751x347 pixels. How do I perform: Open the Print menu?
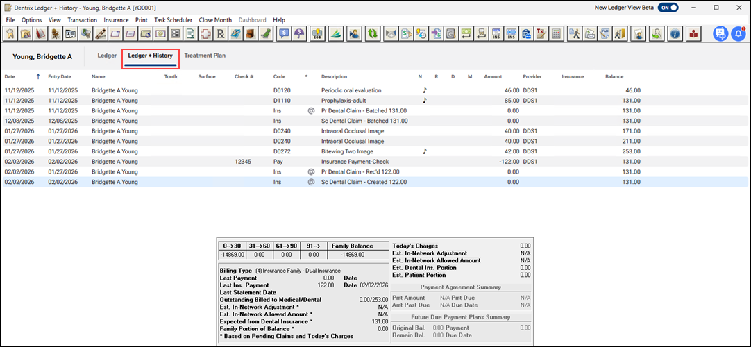pyautogui.click(x=142, y=20)
